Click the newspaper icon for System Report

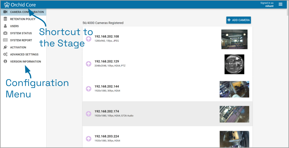coord(5,40)
